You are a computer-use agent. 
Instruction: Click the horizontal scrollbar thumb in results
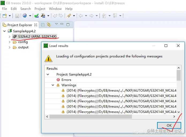pyautogui.click(x=91, y=117)
